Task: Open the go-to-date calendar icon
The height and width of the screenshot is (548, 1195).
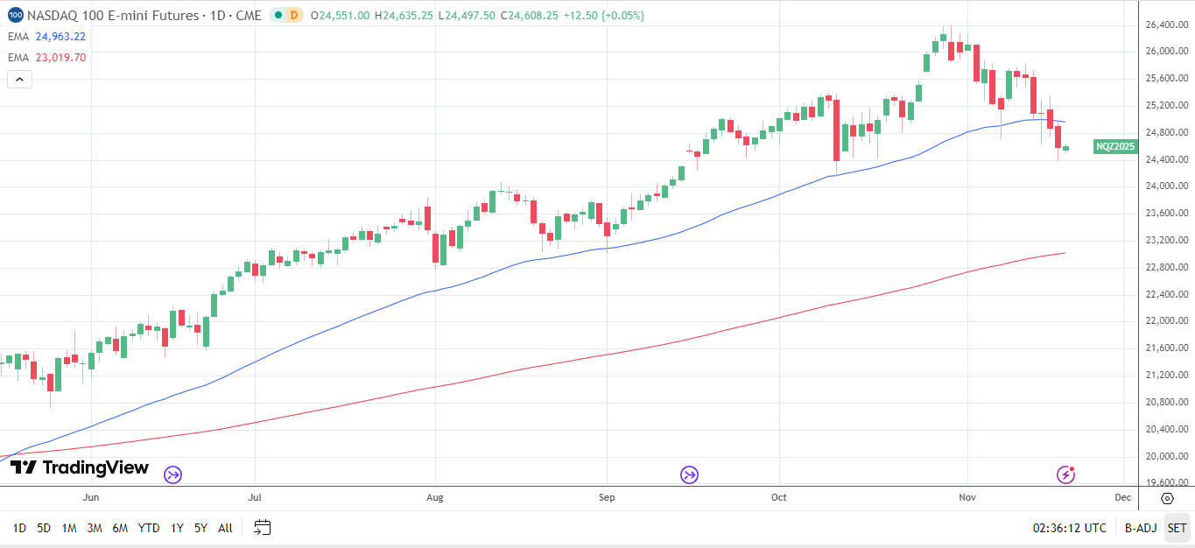Action: 260,528
